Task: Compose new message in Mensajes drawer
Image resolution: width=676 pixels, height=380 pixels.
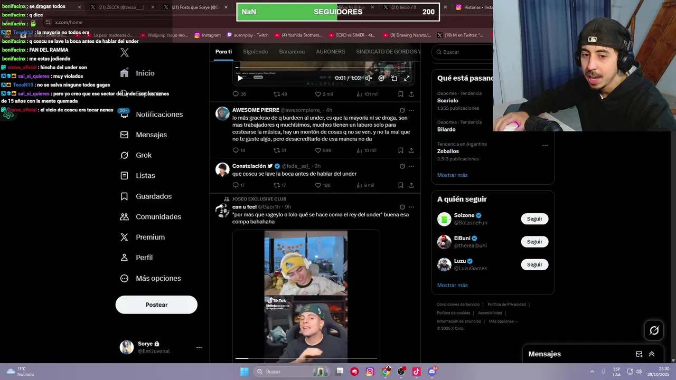Action: coord(639,354)
